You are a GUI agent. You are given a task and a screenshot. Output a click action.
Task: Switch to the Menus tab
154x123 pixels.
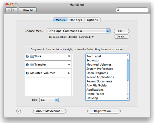coord(60,20)
